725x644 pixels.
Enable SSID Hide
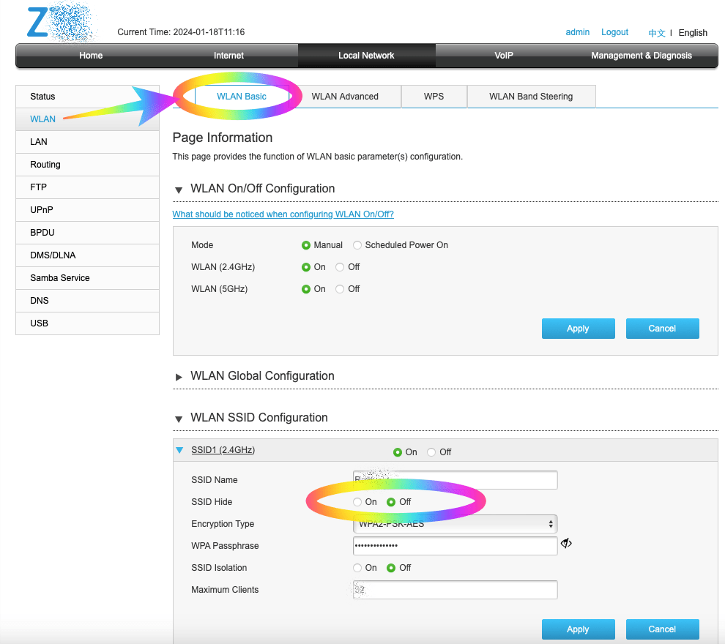click(357, 502)
